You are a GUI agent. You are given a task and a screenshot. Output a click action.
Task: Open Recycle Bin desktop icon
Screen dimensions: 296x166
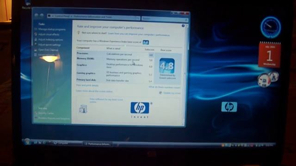pyautogui.click(x=28, y=4)
